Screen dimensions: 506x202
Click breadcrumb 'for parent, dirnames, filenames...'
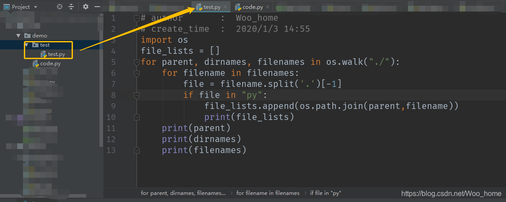(183, 193)
